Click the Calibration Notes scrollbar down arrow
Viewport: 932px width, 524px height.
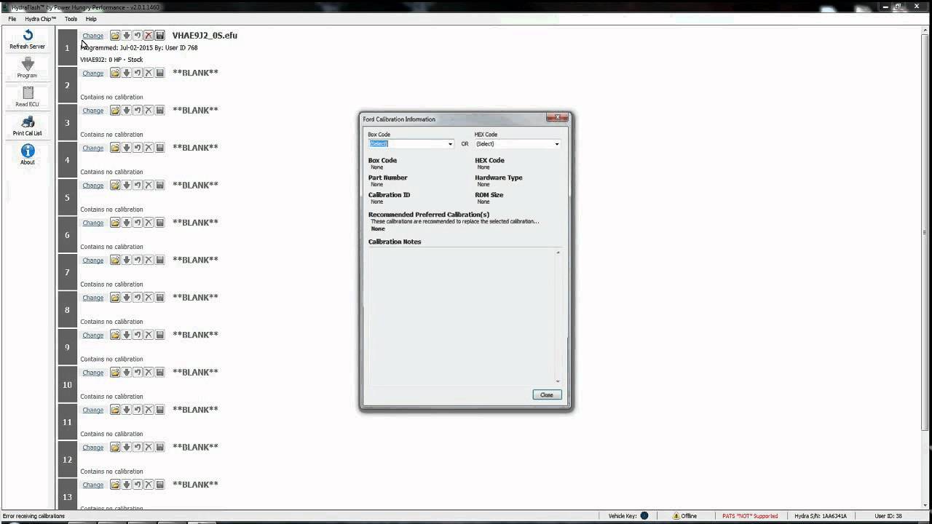click(x=558, y=381)
